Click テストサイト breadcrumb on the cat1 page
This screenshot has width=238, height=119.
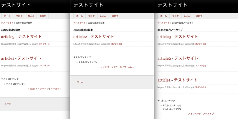point(7,23)
